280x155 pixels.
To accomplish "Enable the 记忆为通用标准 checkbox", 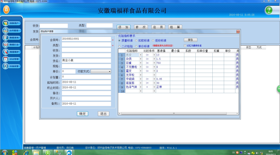I will [x=185, y=46].
